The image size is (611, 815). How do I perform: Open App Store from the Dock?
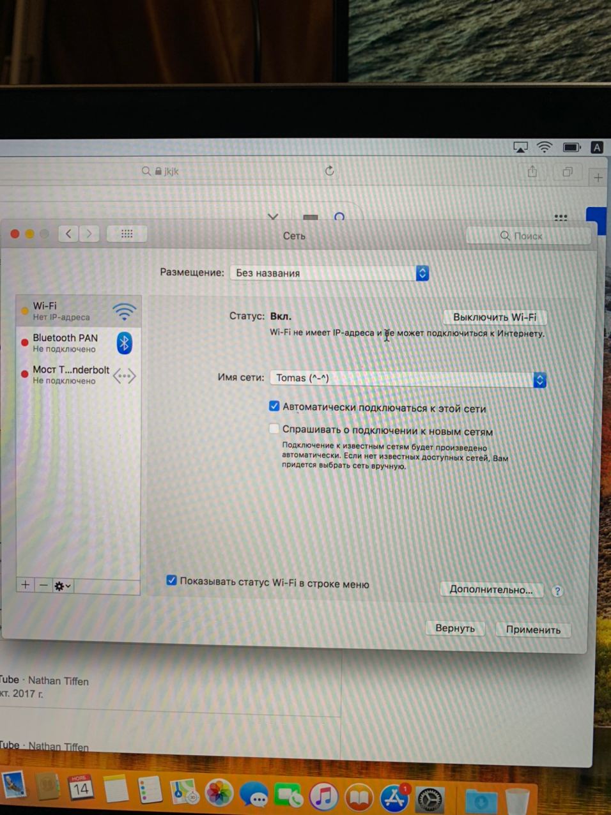[x=394, y=798]
